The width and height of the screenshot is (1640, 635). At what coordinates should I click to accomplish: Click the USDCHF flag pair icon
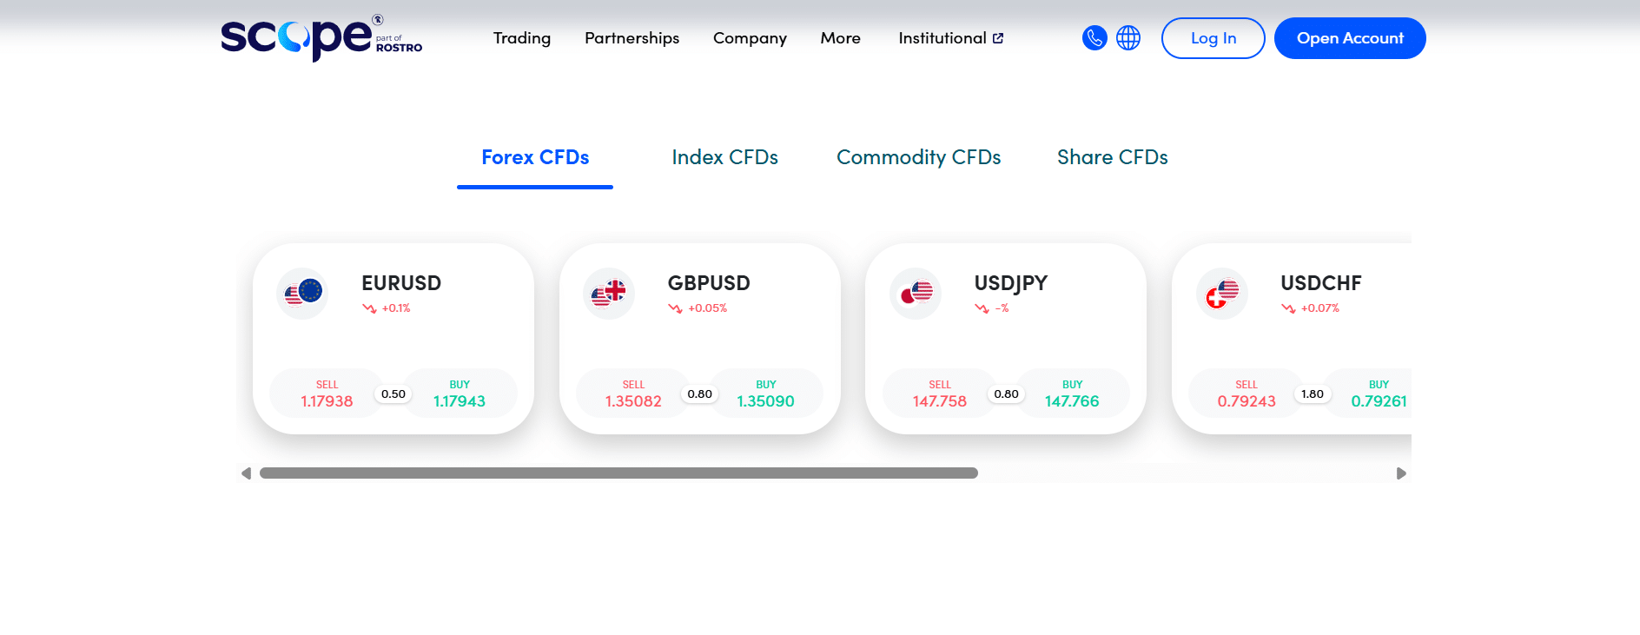pyautogui.click(x=1222, y=293)
